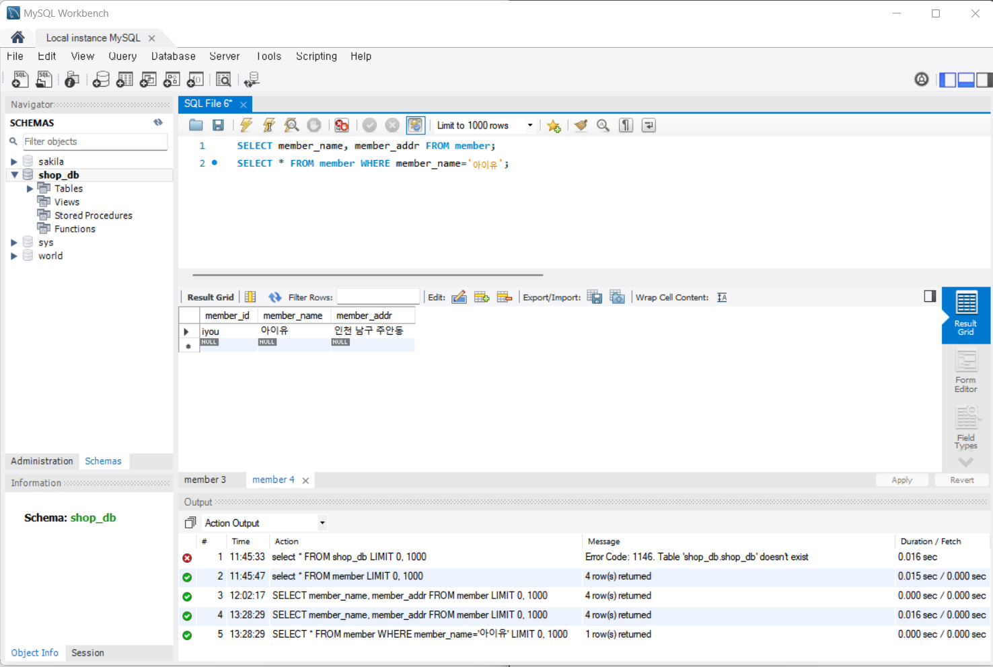The image size is (993, 667).
Task: Click the Revert button
Action: tap(962, 480)
